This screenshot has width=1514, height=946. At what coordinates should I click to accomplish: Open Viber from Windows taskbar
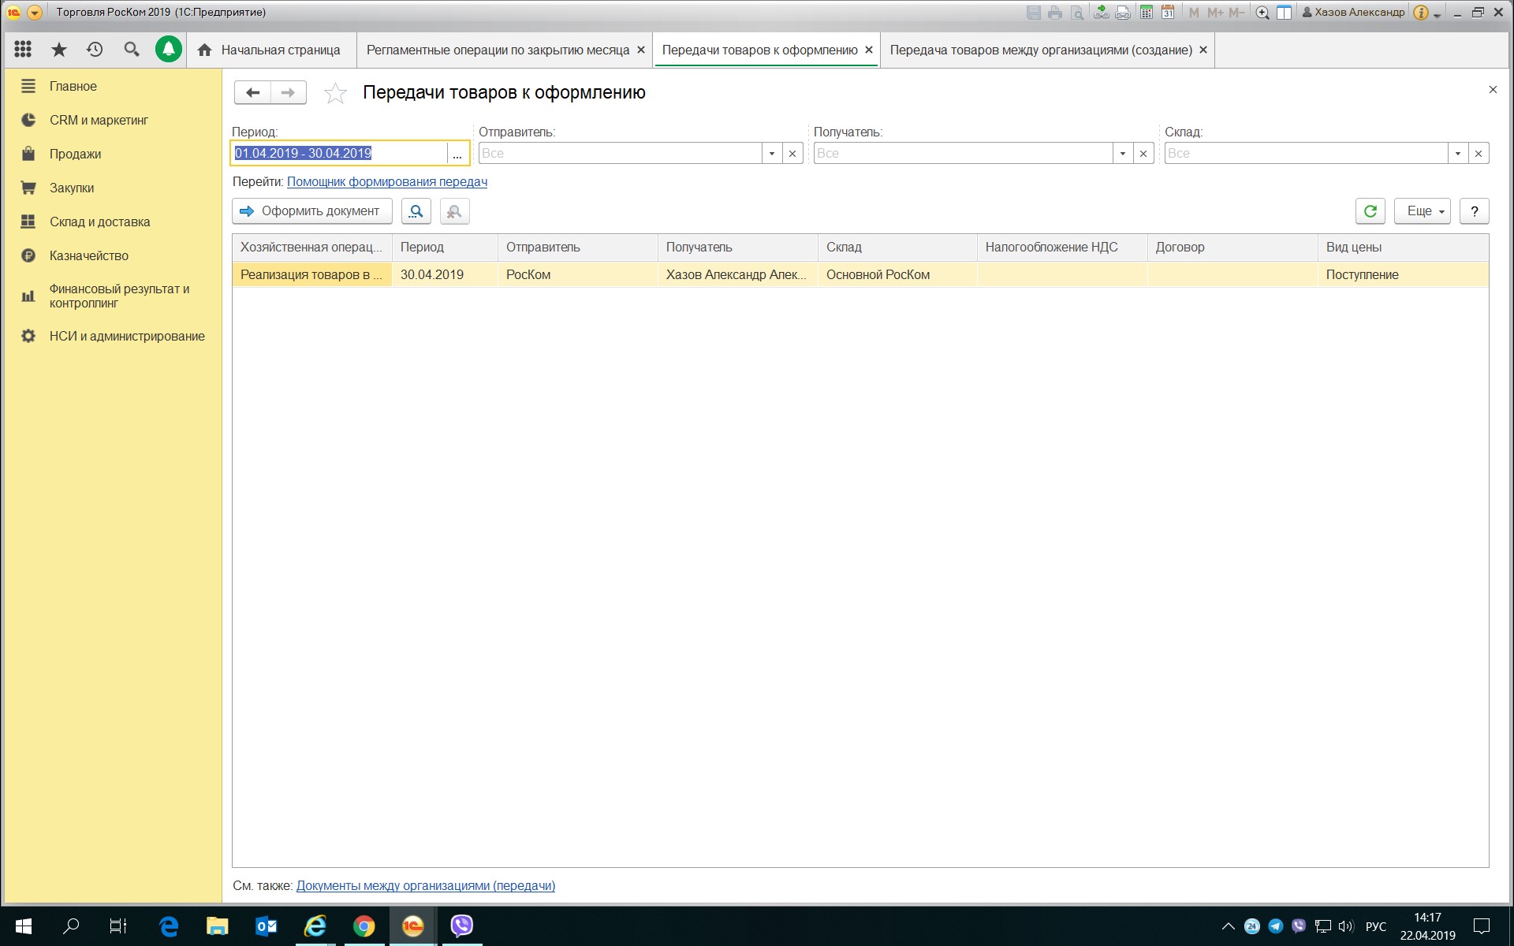[461, 926]
